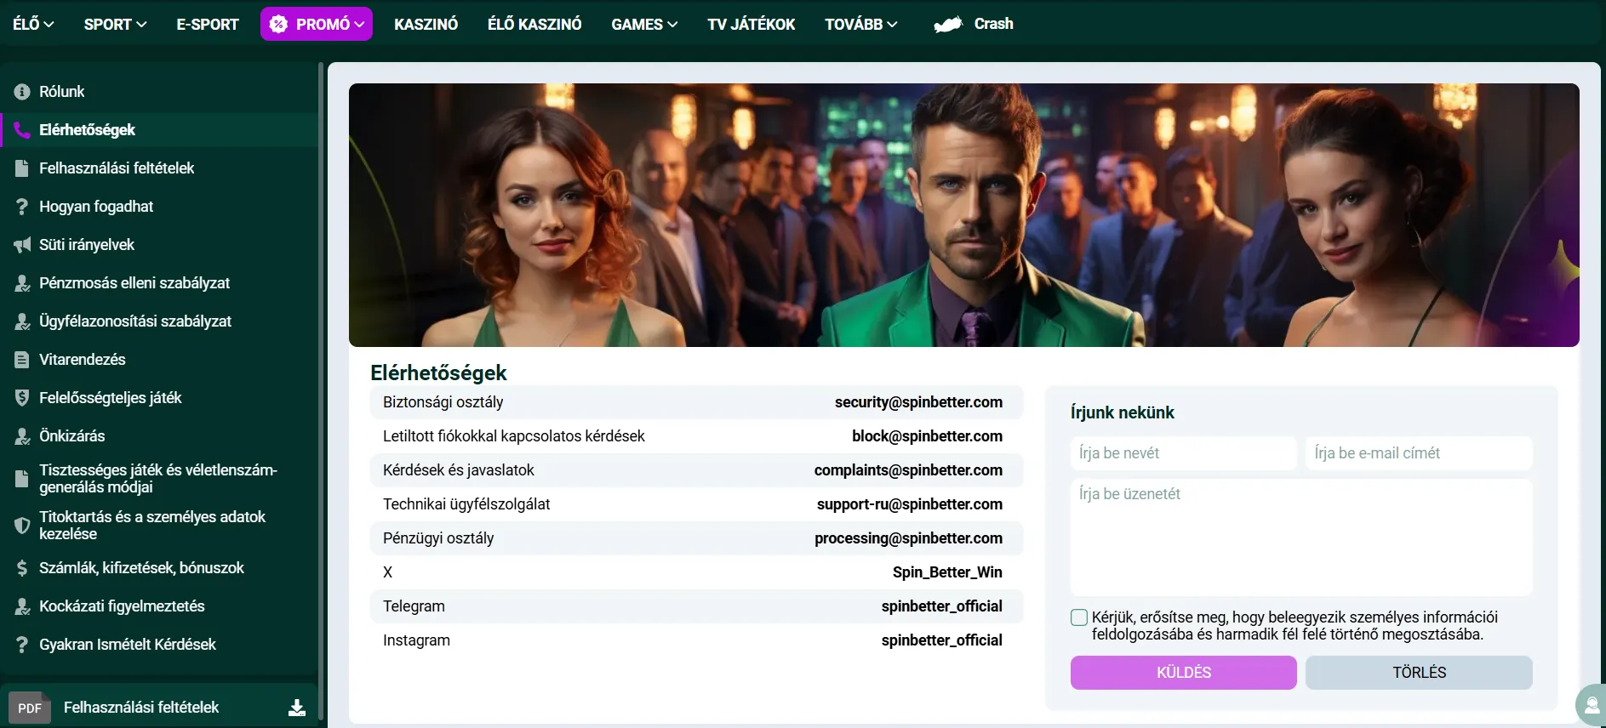Screen dimensions: 1606x728
Task: Click the dollar icon beside Számlák, kifizetések
Action: click(x=22, y=568)
